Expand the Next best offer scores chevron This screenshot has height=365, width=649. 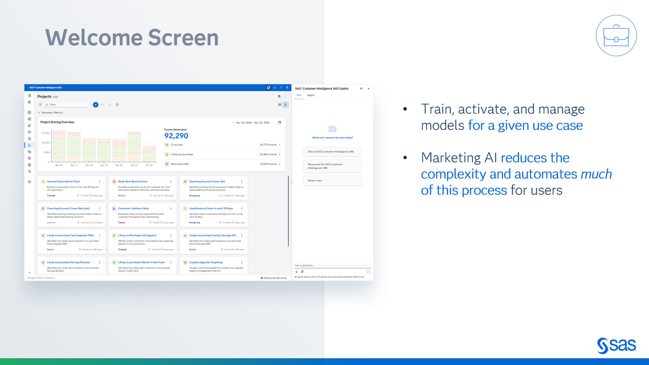pos(280,164)
